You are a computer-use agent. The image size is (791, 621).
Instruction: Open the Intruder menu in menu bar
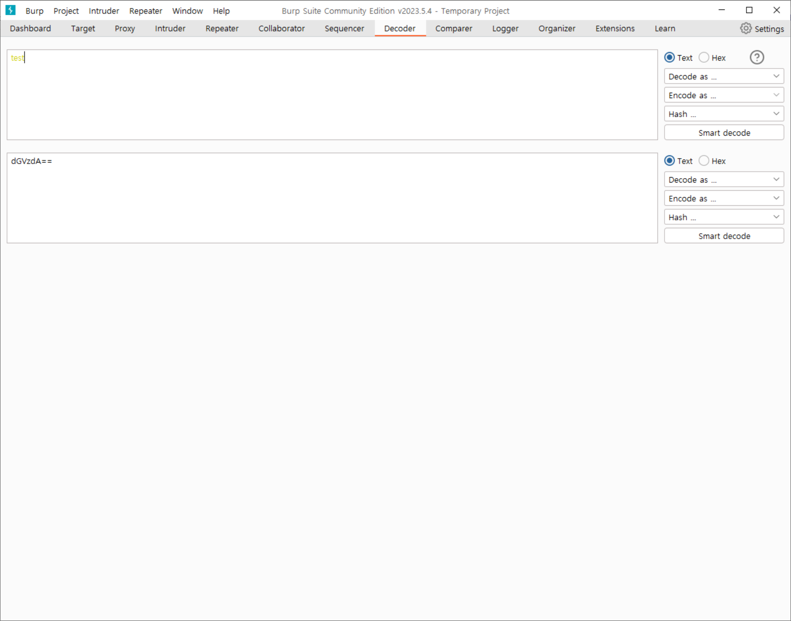104,11
